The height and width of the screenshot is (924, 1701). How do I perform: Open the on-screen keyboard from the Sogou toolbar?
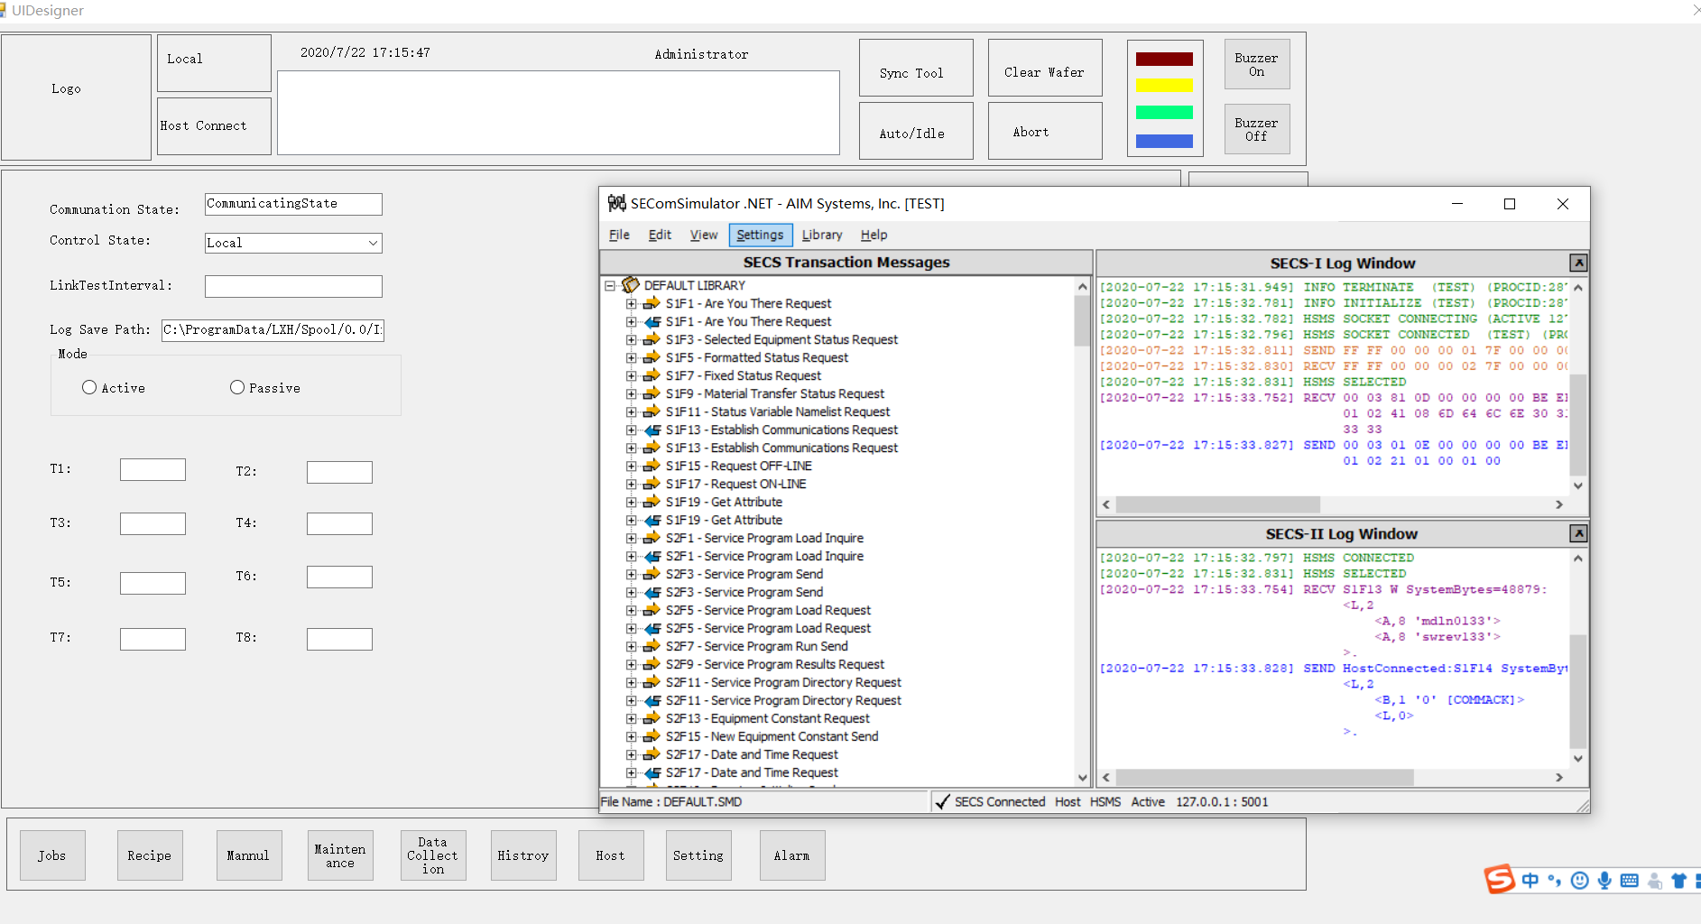click(x=1629, y=880)
